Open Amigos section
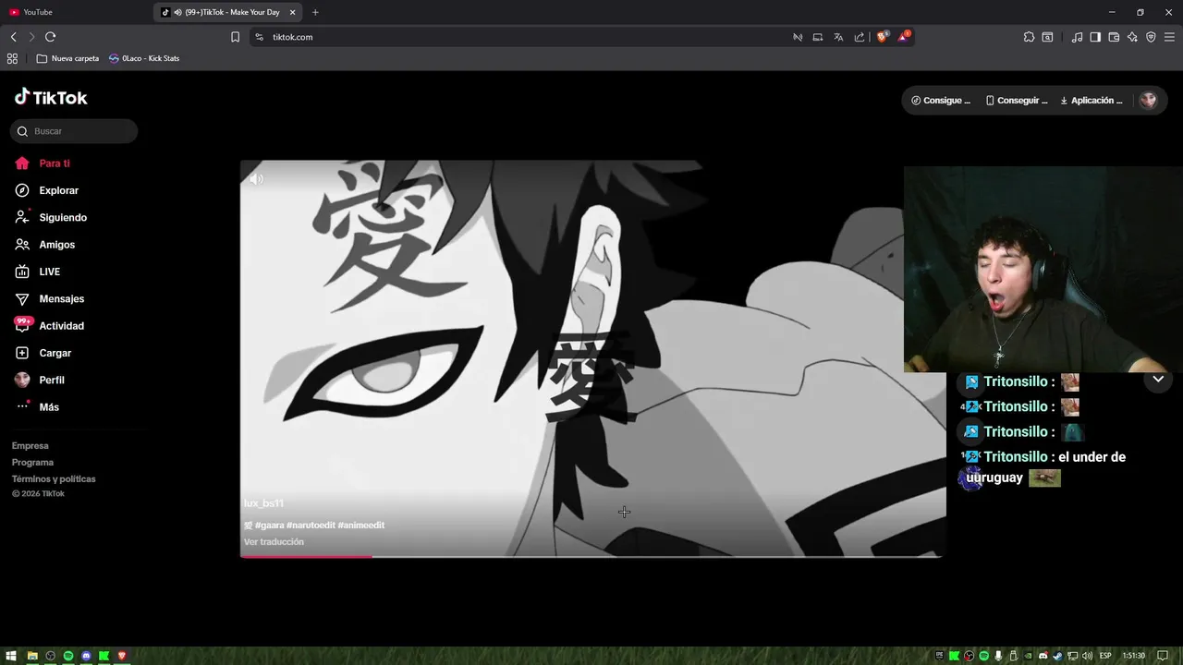 pos(44,245)
